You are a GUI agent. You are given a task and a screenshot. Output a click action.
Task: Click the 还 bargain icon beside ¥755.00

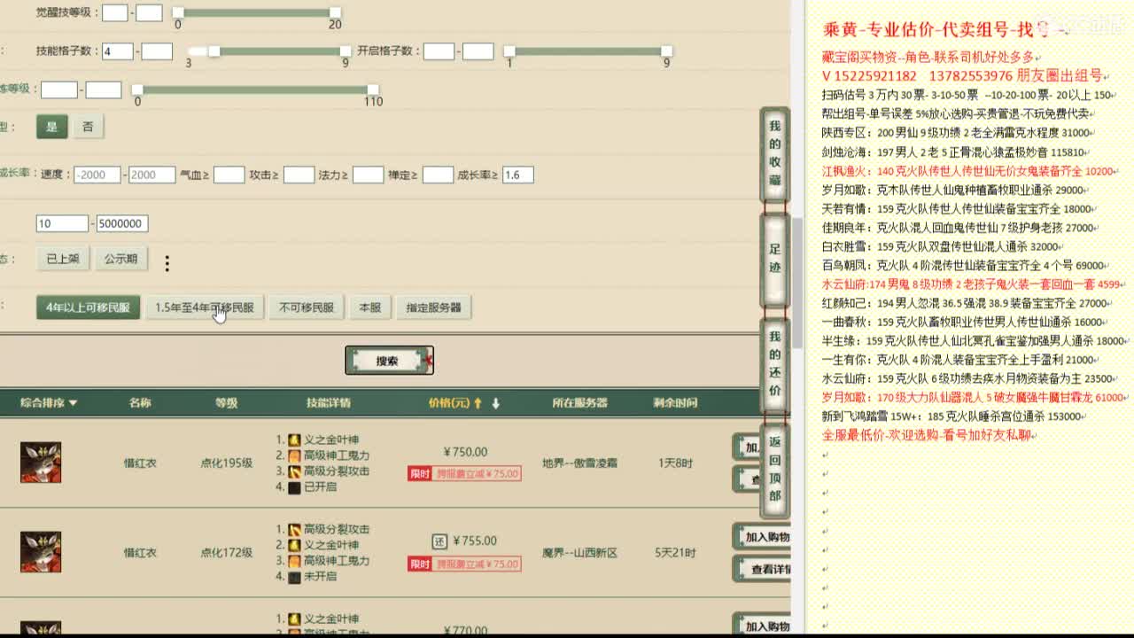439,541
